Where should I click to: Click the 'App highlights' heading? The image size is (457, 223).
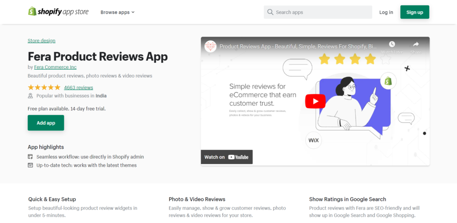[46, 147]
